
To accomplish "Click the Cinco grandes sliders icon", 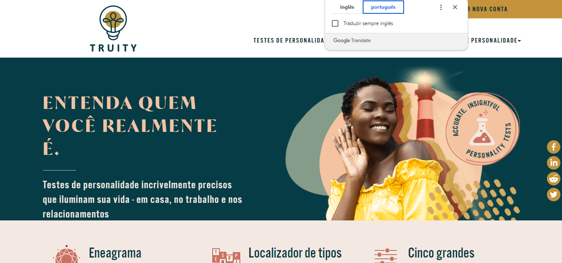I will (x=386, y=255).
